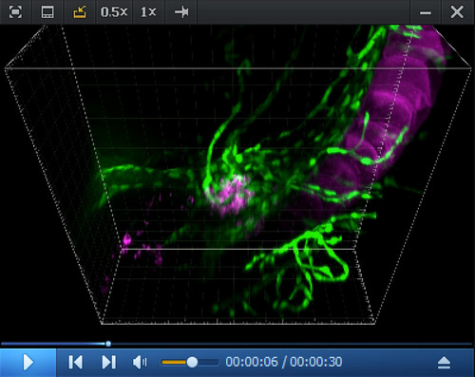Switch to the compact window view icon

[x=47, y=12]
